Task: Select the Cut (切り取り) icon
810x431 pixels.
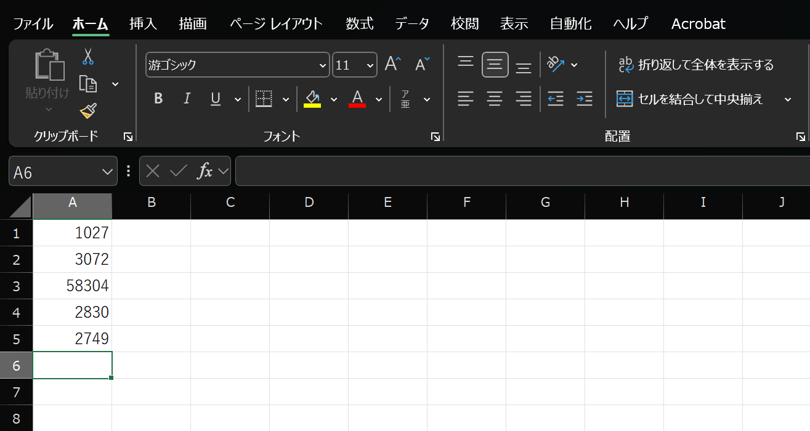Action: point(88,56)
